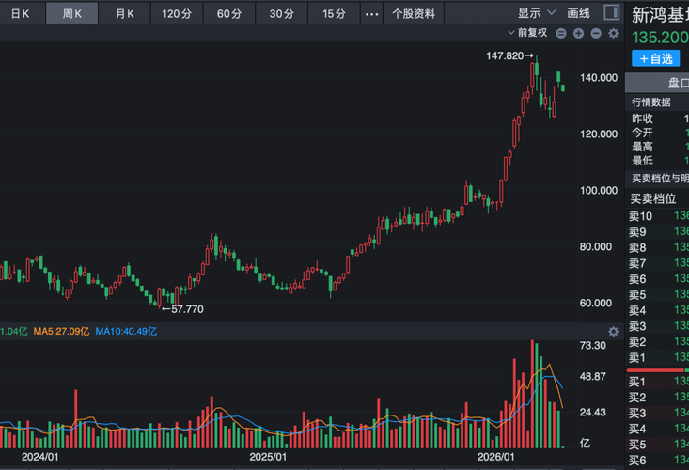Open the chart settings gear beside 前复权

[x=614, y=33]
